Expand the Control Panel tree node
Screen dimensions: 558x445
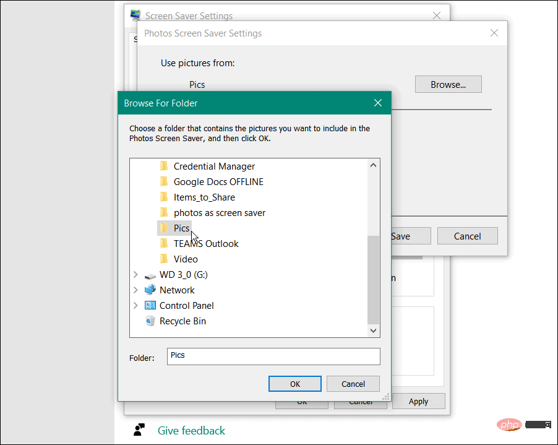click(135, 306)
